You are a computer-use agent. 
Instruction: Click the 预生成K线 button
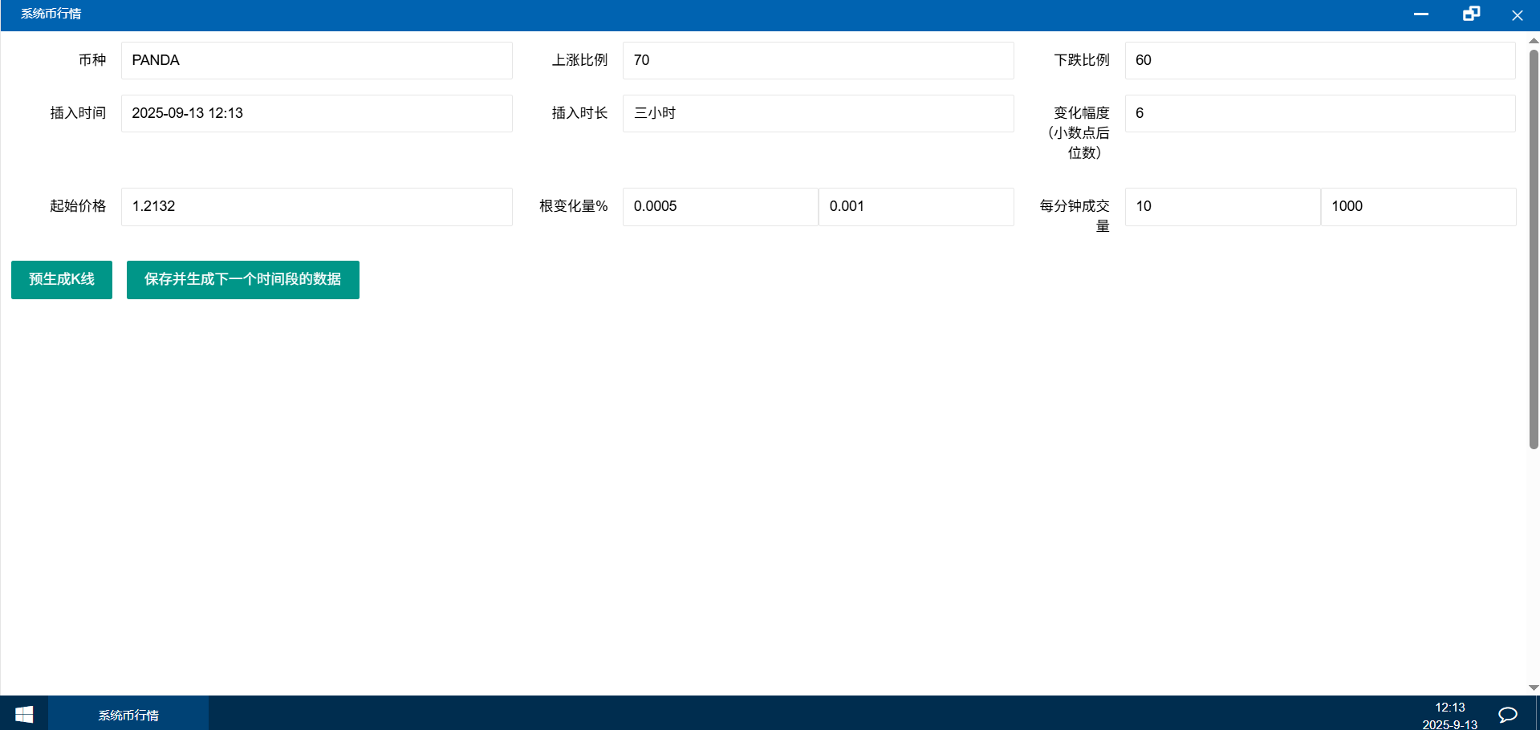pyautogui.click(x=62, y=279)
